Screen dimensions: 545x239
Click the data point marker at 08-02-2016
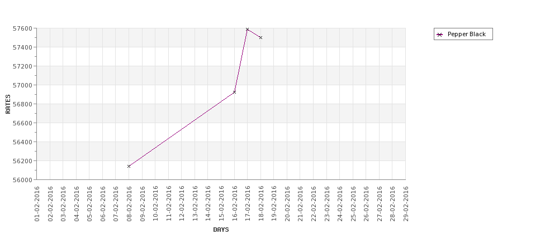(129, 166)
